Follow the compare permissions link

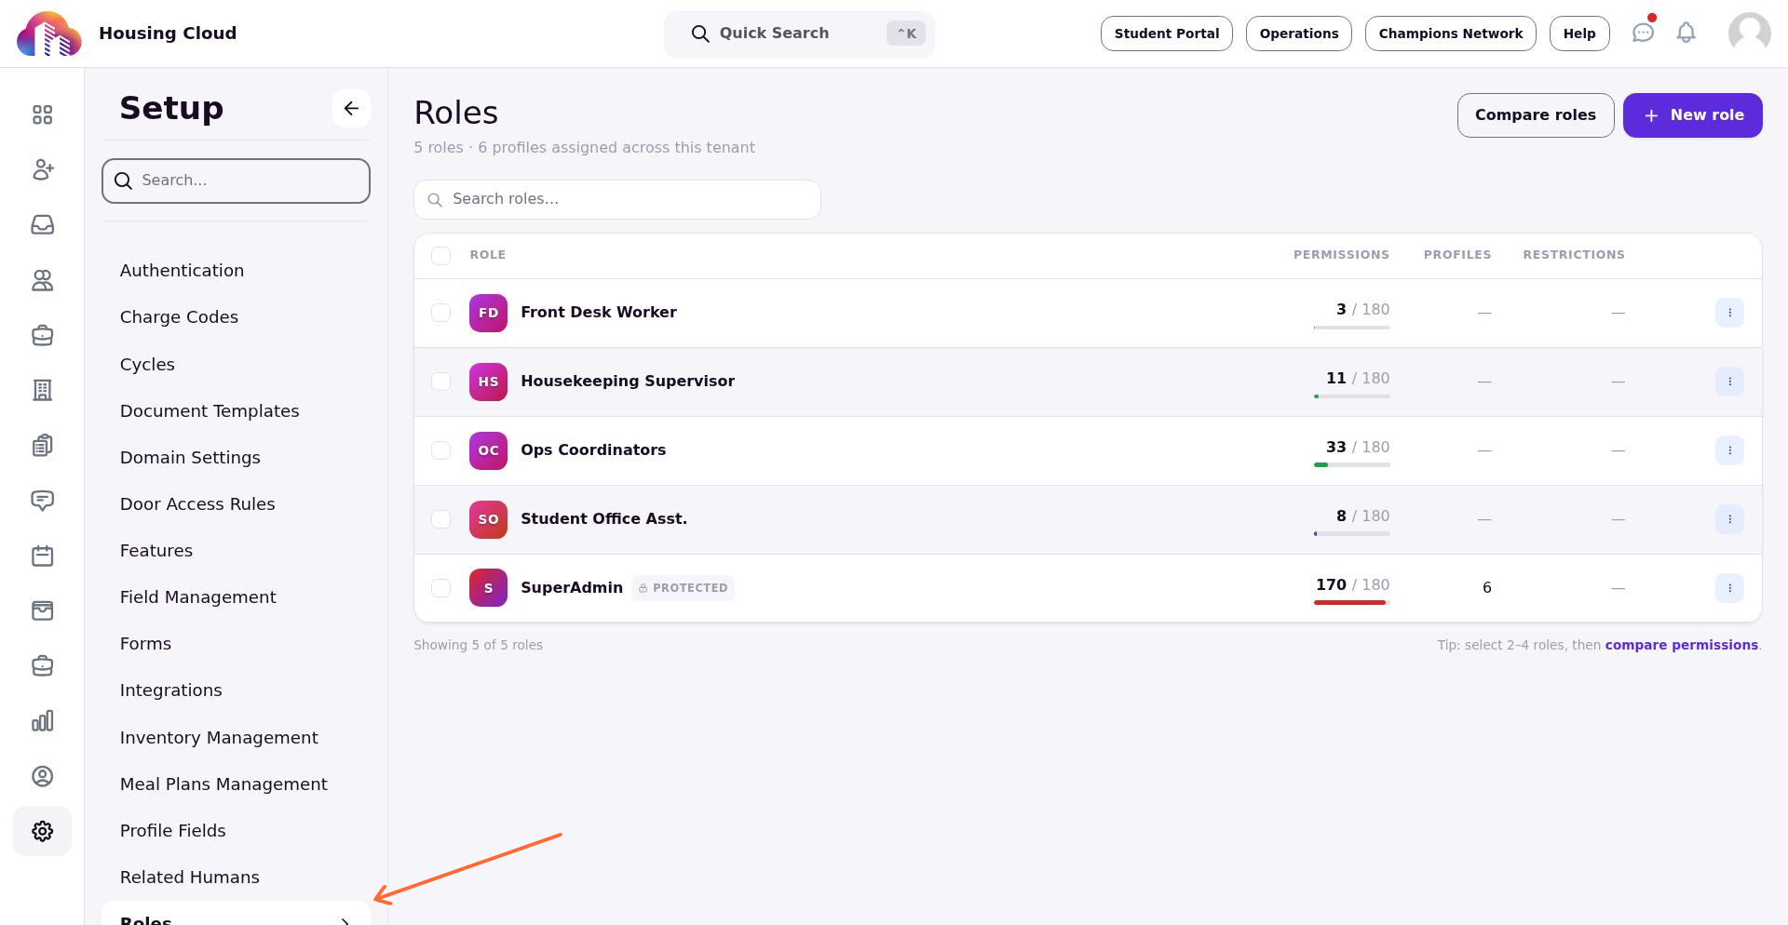[1681, 645]
